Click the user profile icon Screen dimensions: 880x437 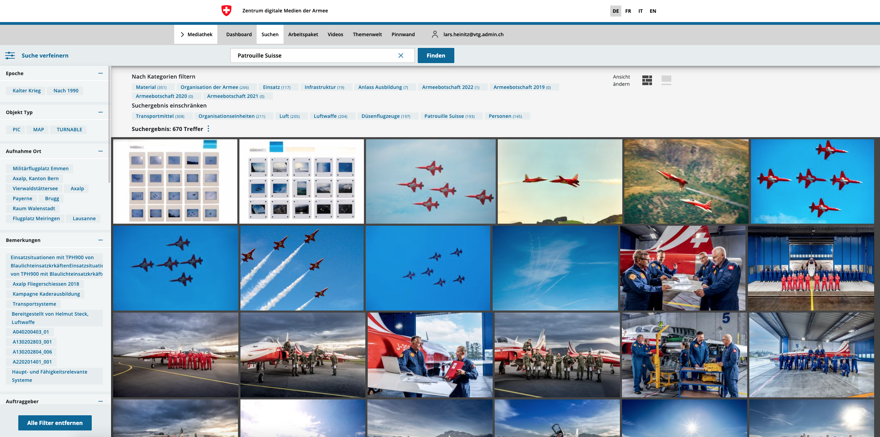click(x=435, y=34)
